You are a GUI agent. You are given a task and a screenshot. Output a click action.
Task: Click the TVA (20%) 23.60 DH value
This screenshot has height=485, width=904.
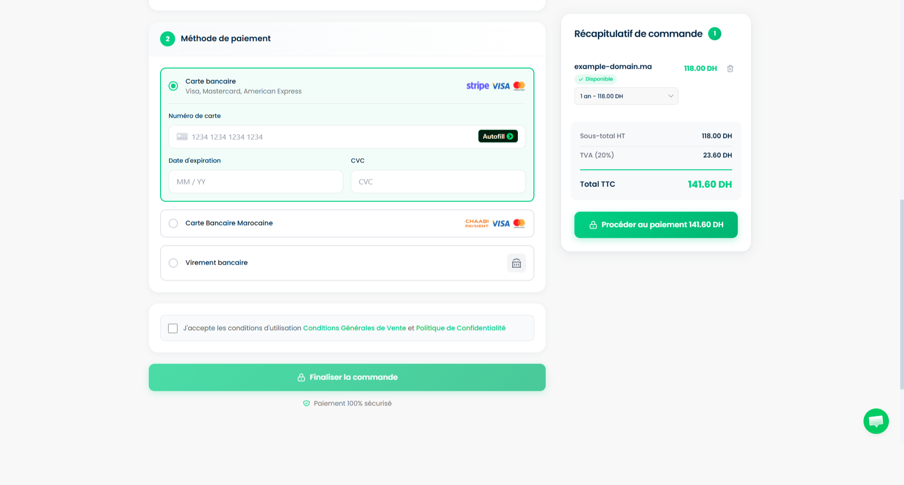717,155
